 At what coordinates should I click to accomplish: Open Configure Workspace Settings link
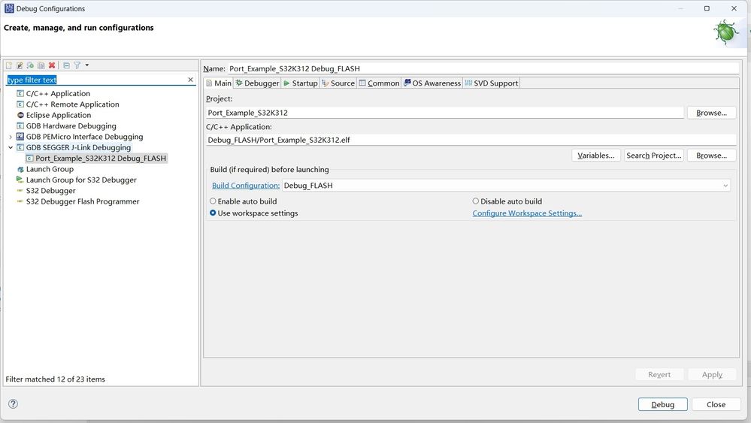click(x=527, y=213)
